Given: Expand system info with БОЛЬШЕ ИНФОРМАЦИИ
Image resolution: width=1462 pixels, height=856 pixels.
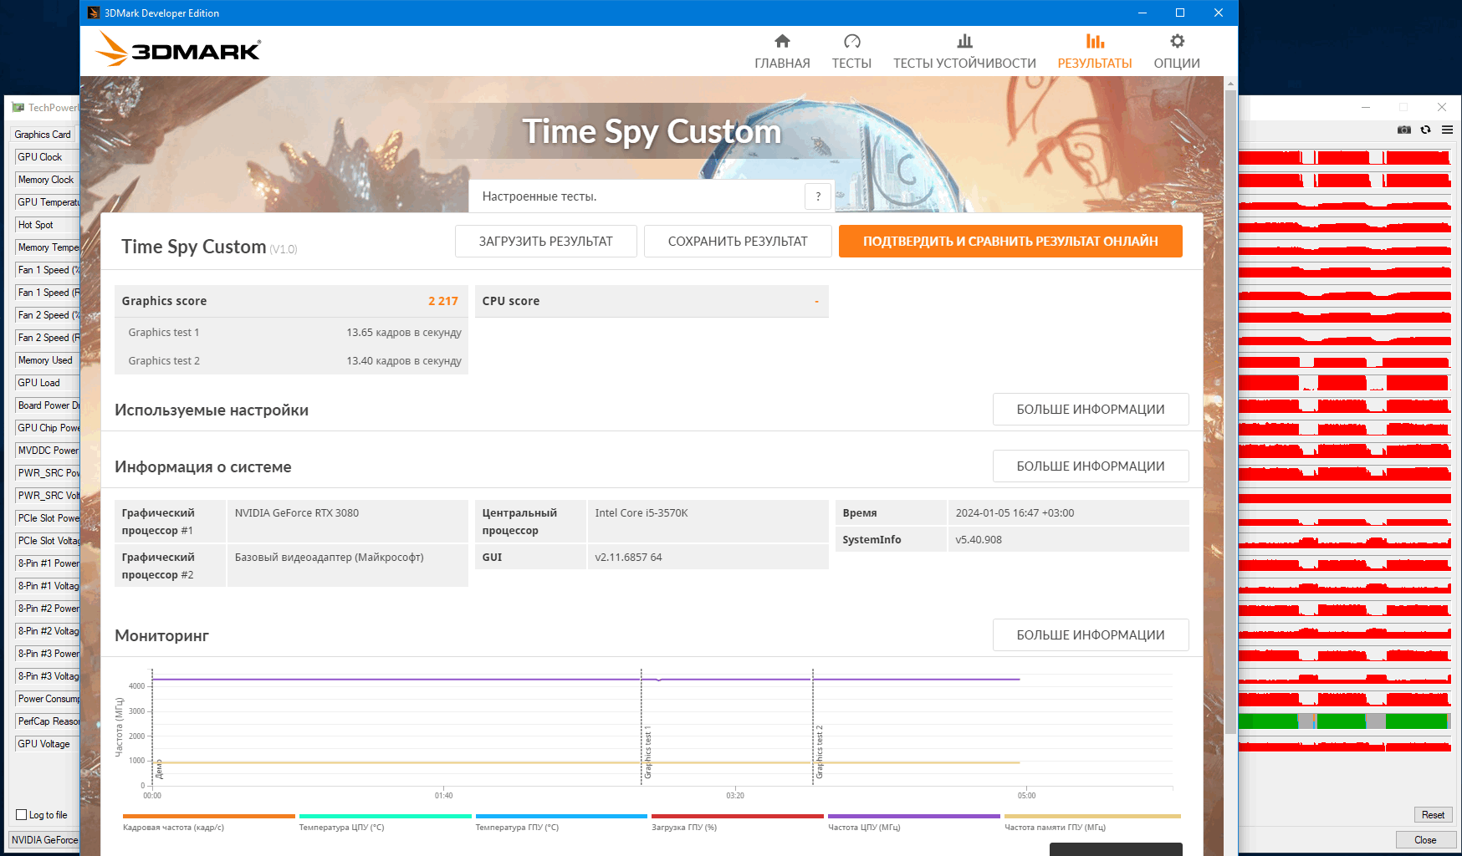Looking at the screenshot, I should 1091,466.
